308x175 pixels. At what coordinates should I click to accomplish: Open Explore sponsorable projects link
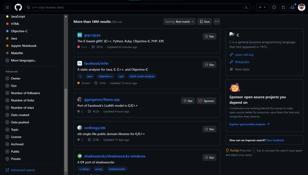[x=249, y=124]
